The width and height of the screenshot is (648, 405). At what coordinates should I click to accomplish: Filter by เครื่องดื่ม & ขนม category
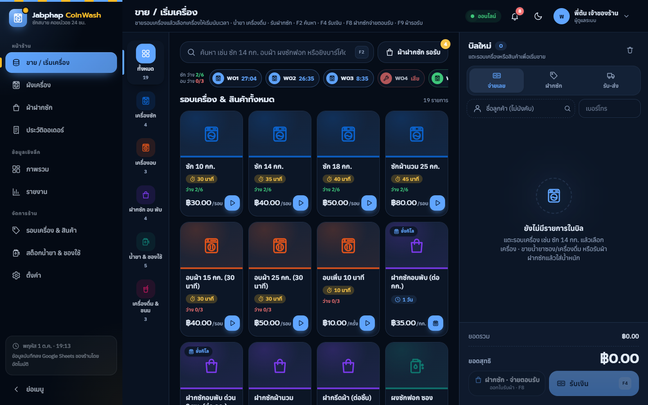[146, 301]
